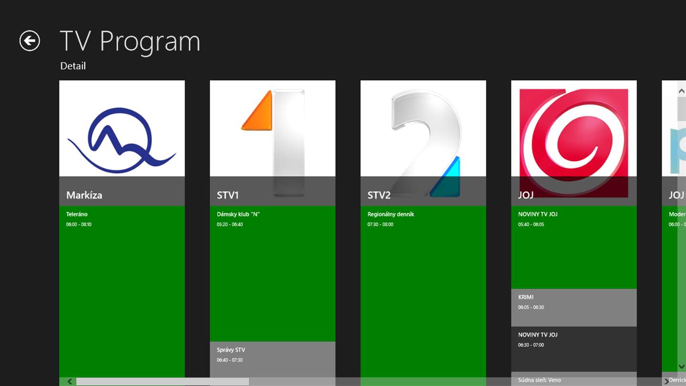Open the Dámsky klub "N" program
686x386 pixels.
coord(272,274)
